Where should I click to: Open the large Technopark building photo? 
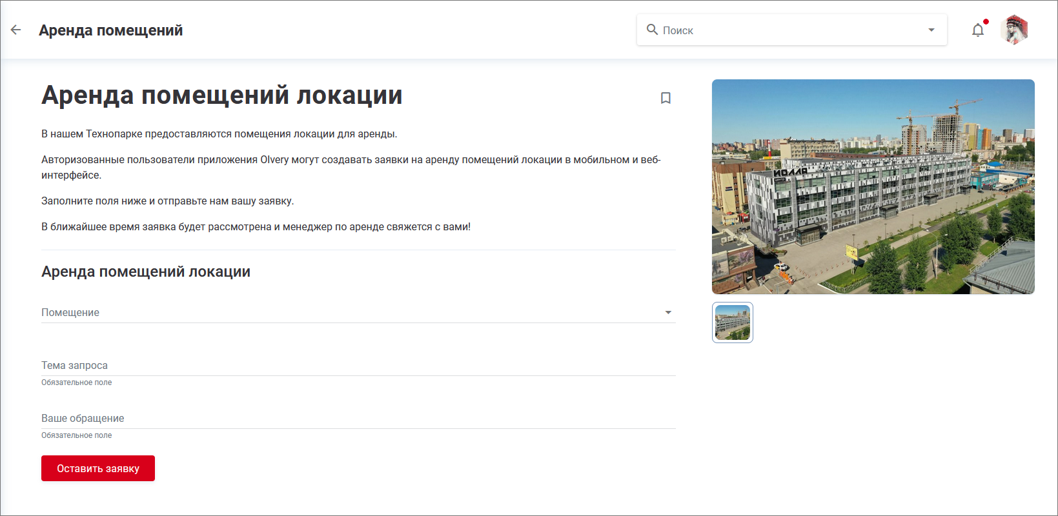click(873, 186)
